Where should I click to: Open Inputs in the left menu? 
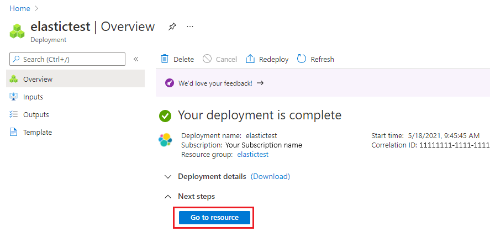[33, 97]
